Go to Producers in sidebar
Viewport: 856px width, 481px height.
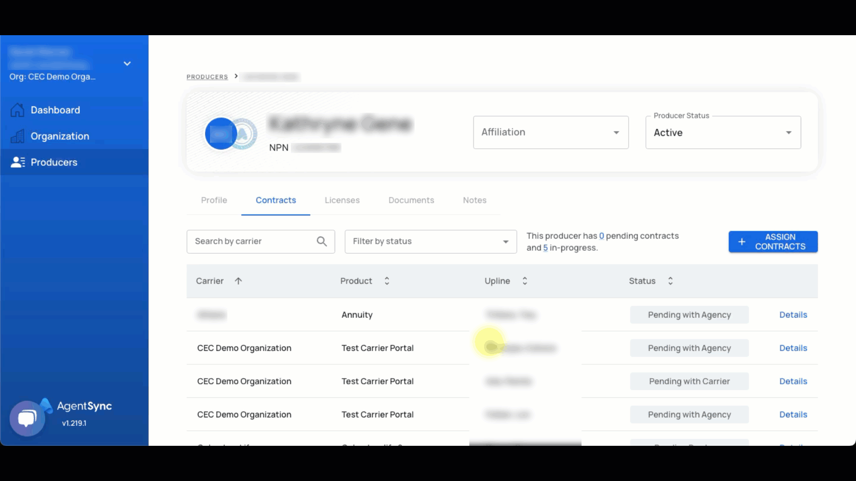click(74, 162)
